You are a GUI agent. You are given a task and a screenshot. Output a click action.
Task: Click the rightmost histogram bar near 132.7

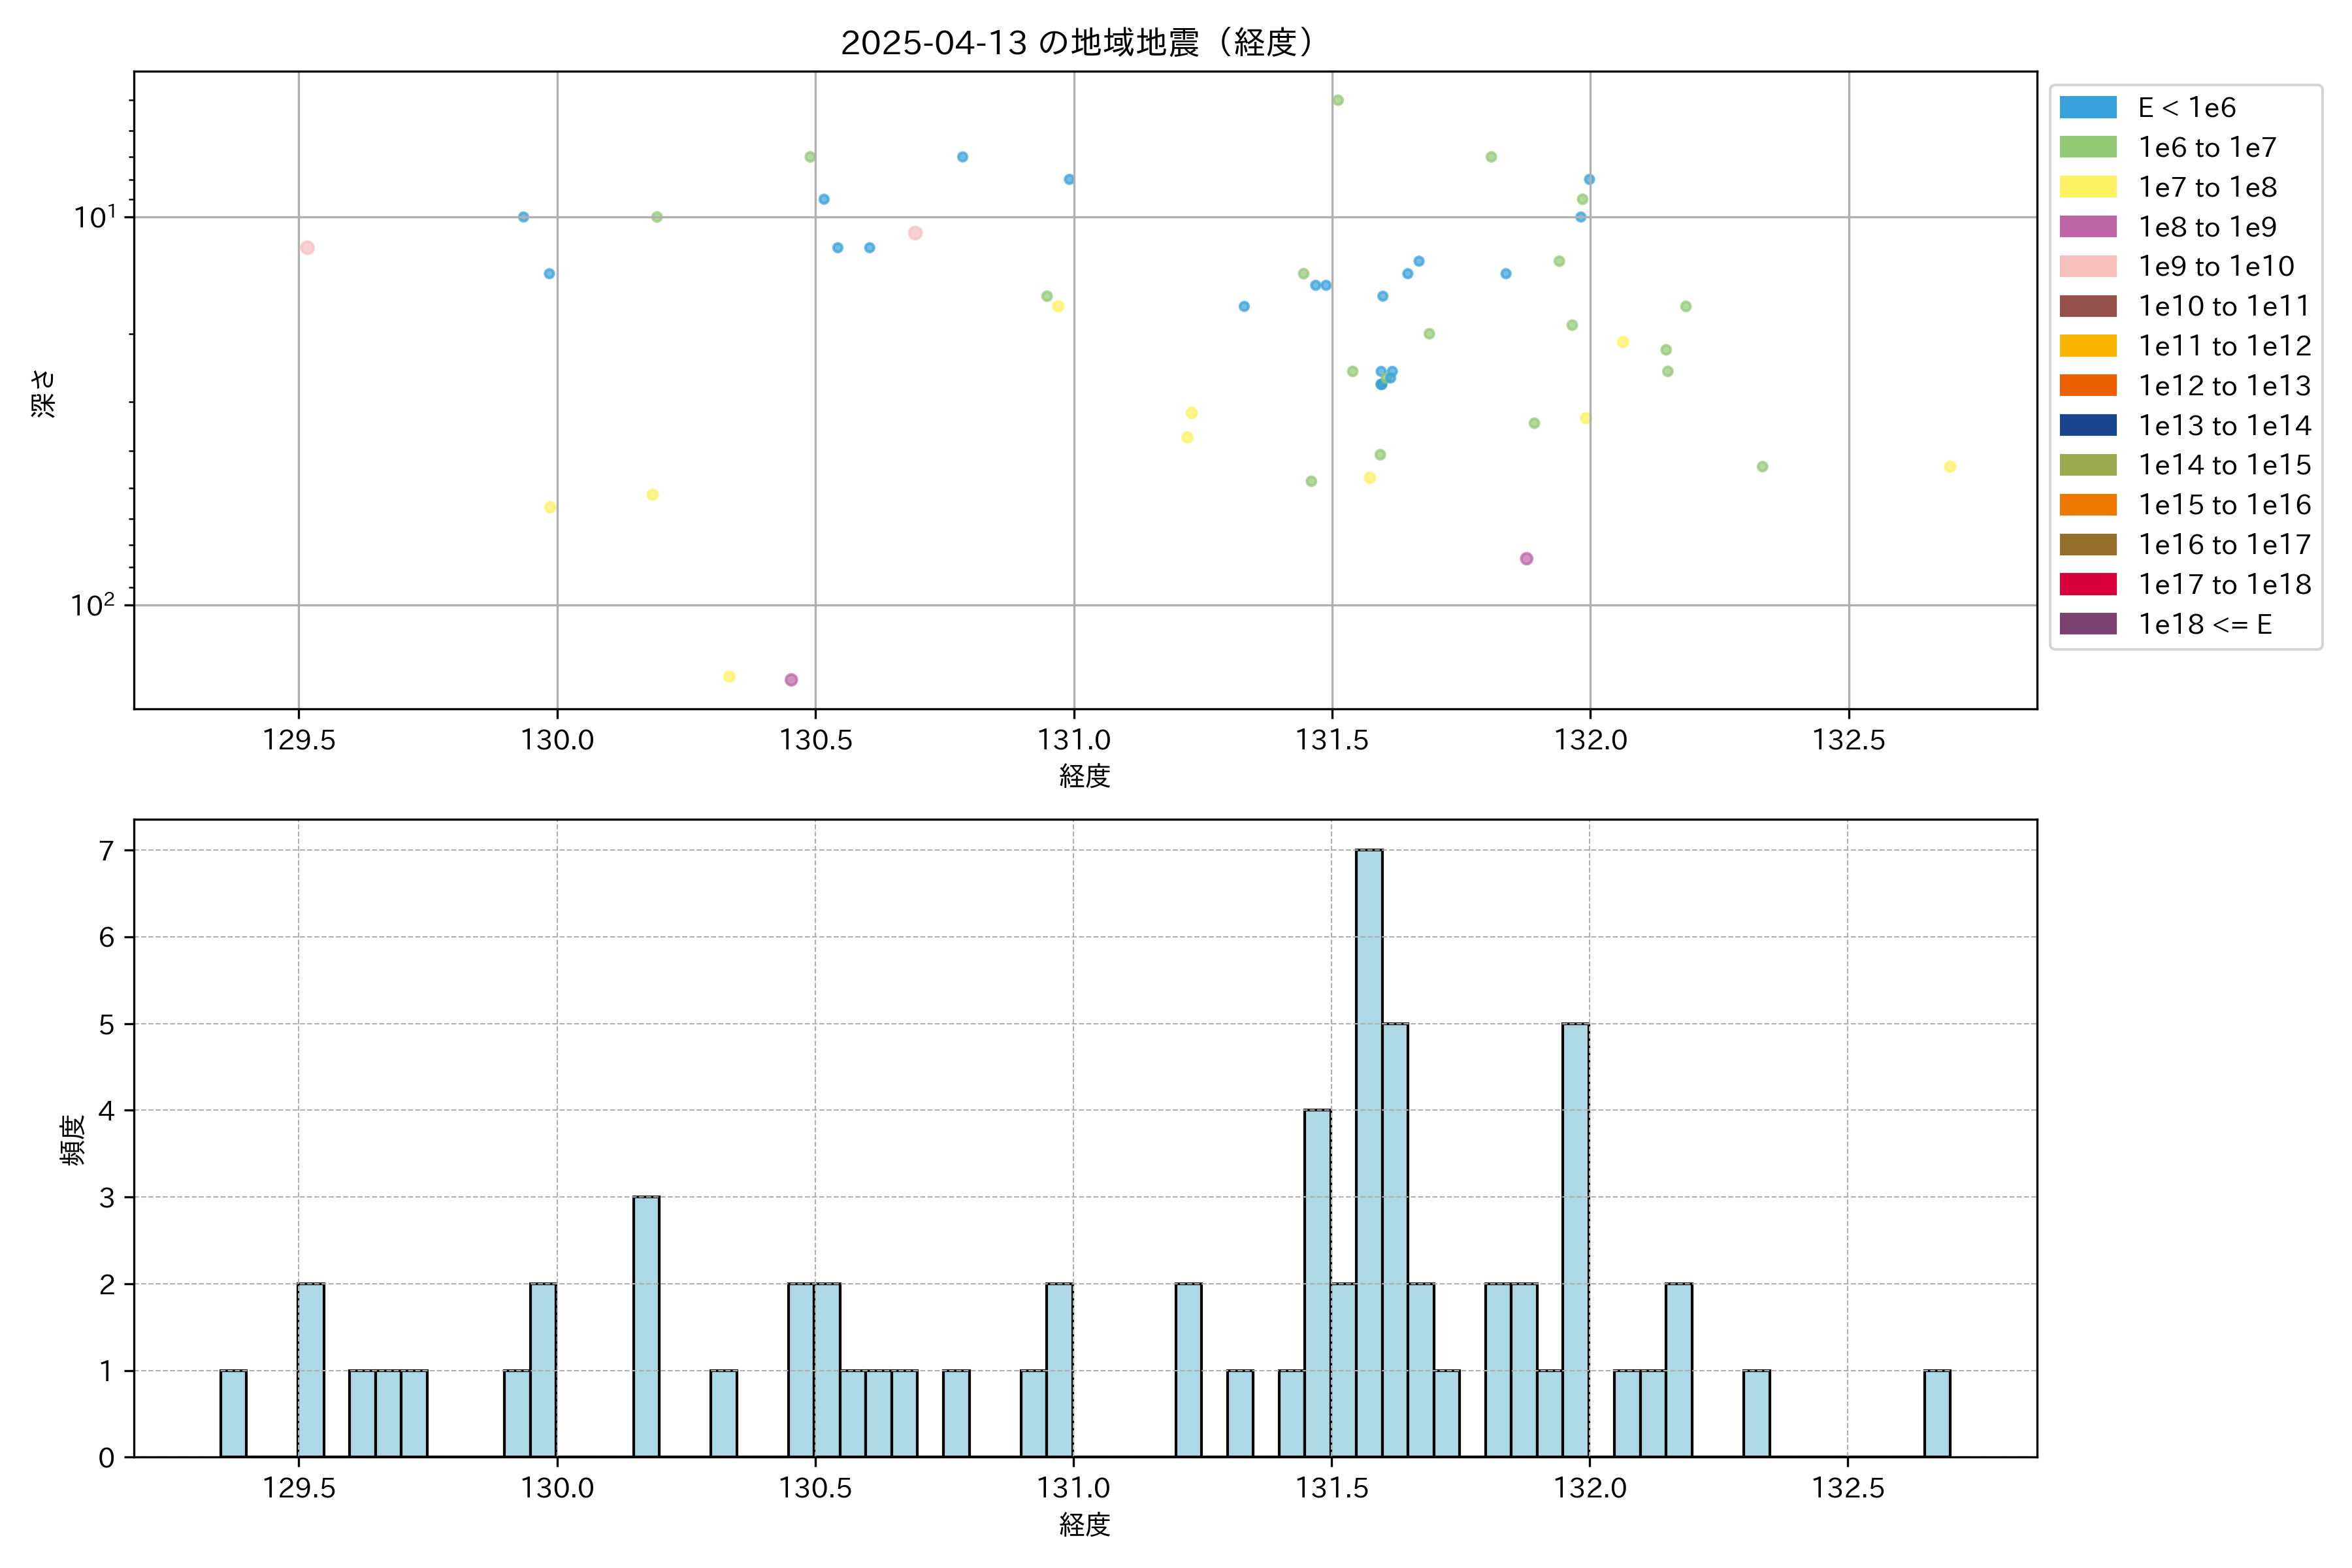[x=1937, y=1413]
